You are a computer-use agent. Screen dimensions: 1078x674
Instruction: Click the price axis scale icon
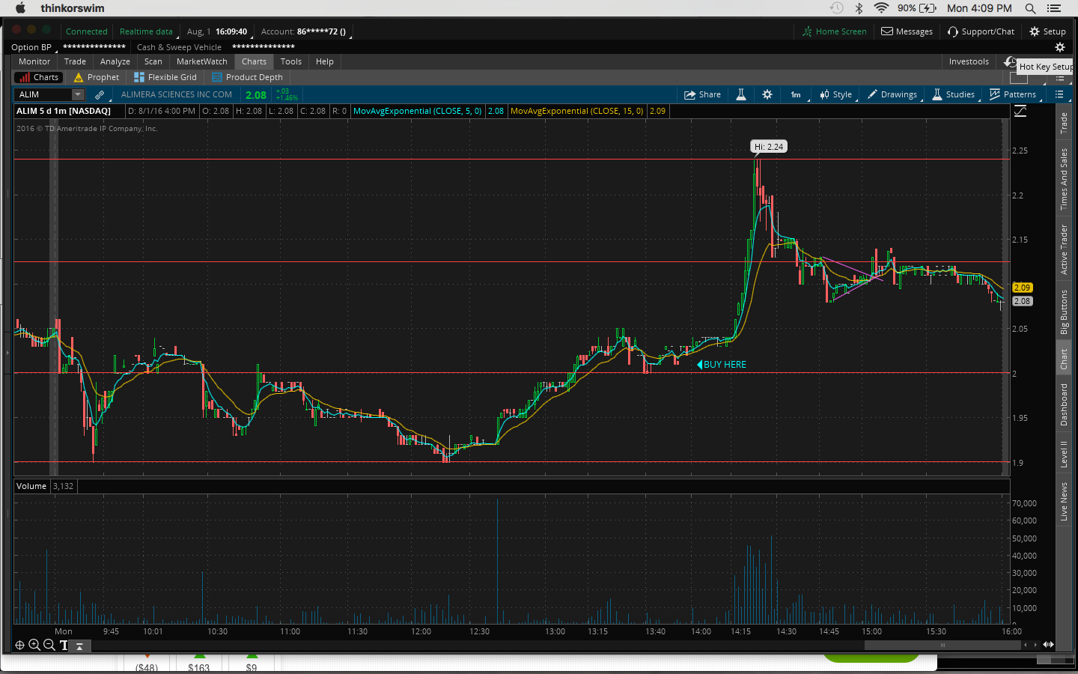coord(1020,111)
